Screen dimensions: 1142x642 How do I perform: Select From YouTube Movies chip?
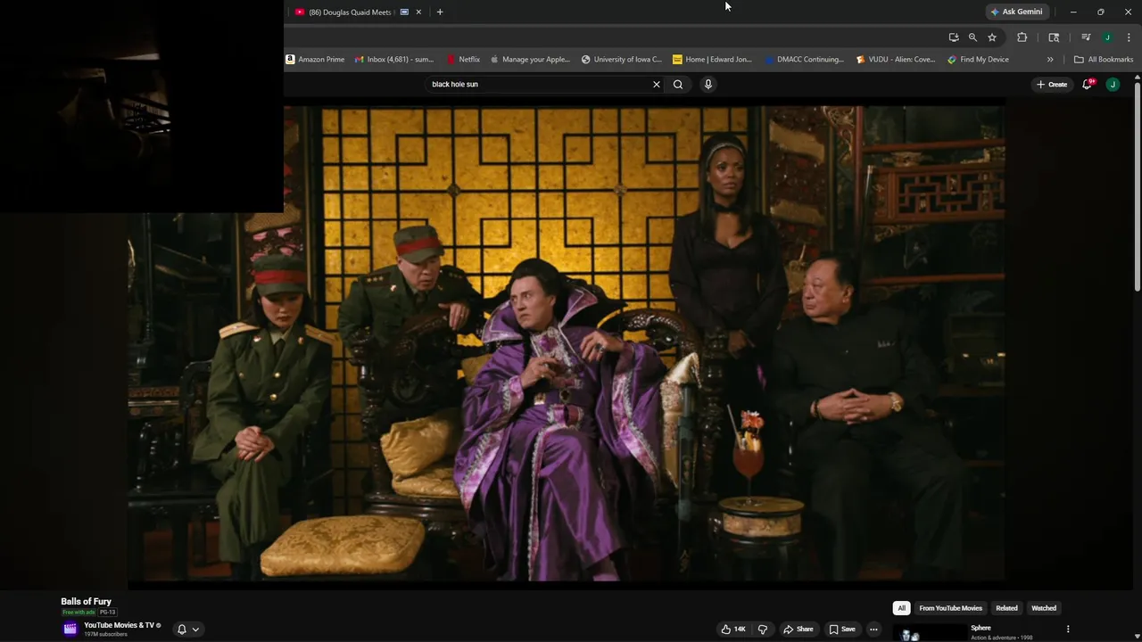point(950,608)
